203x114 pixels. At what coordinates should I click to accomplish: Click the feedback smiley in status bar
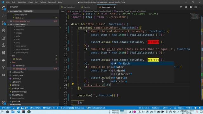(x=195, y=108)
